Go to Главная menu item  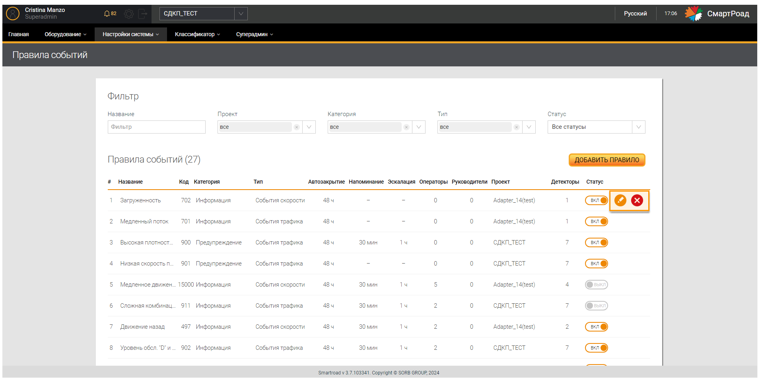click(x=19, y=34)
